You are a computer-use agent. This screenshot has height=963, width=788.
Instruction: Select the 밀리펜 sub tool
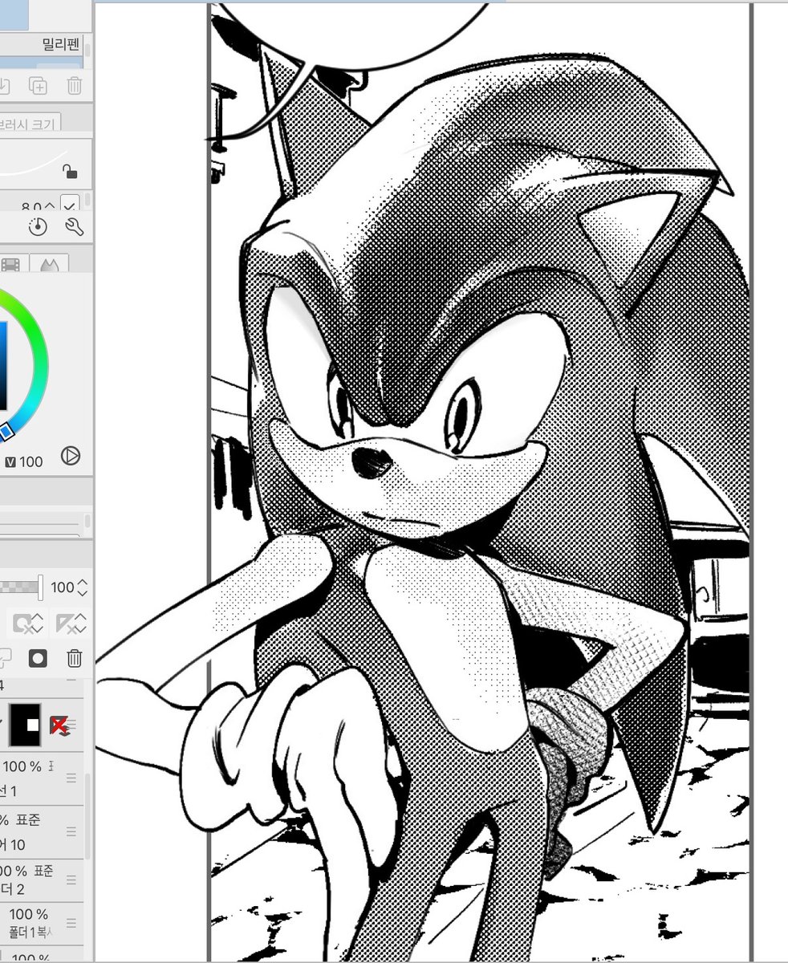40,45
